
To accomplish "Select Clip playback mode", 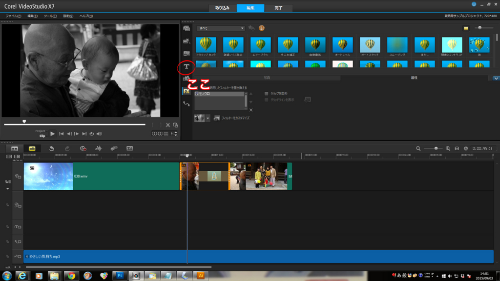I will pyautogui.click(x=42, y=136).
